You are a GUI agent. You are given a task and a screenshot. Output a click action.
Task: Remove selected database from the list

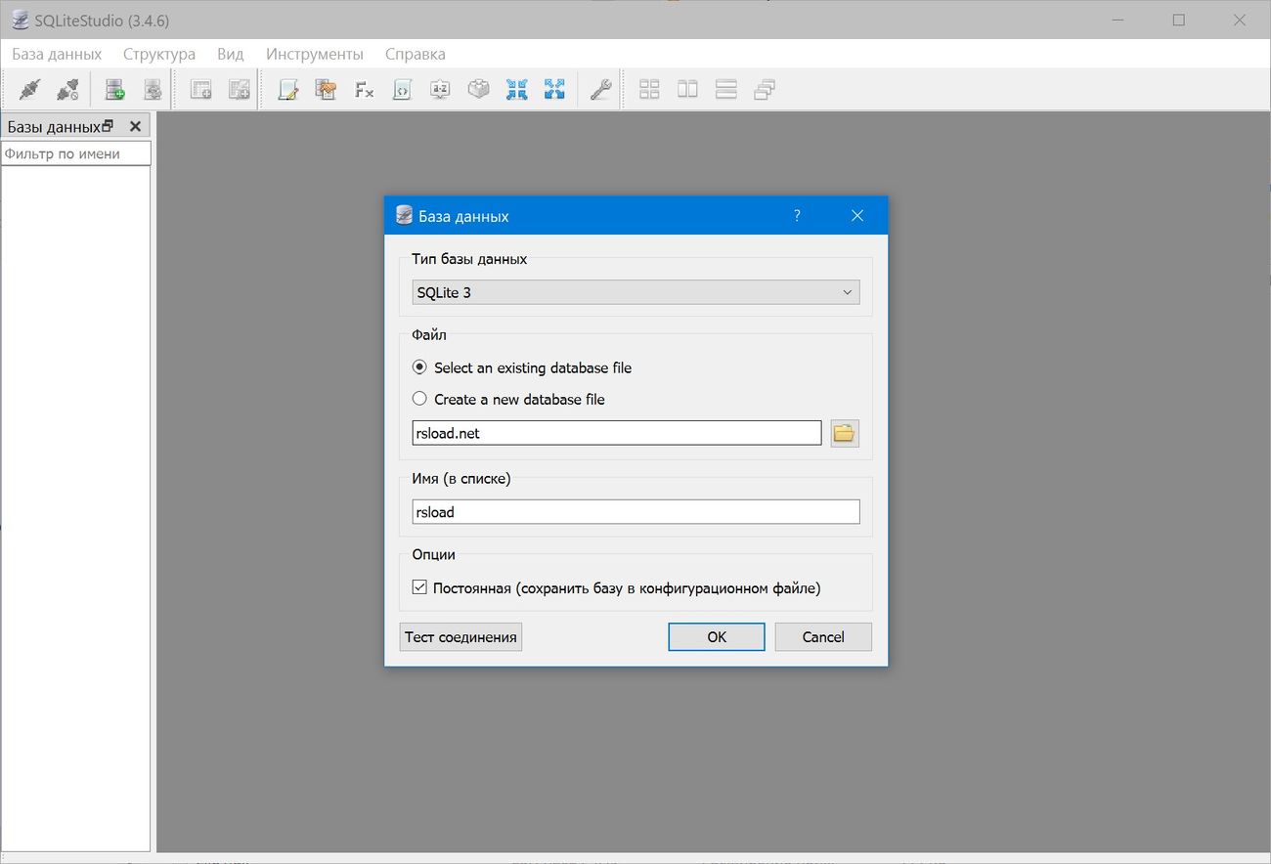[x=153, y=89]
